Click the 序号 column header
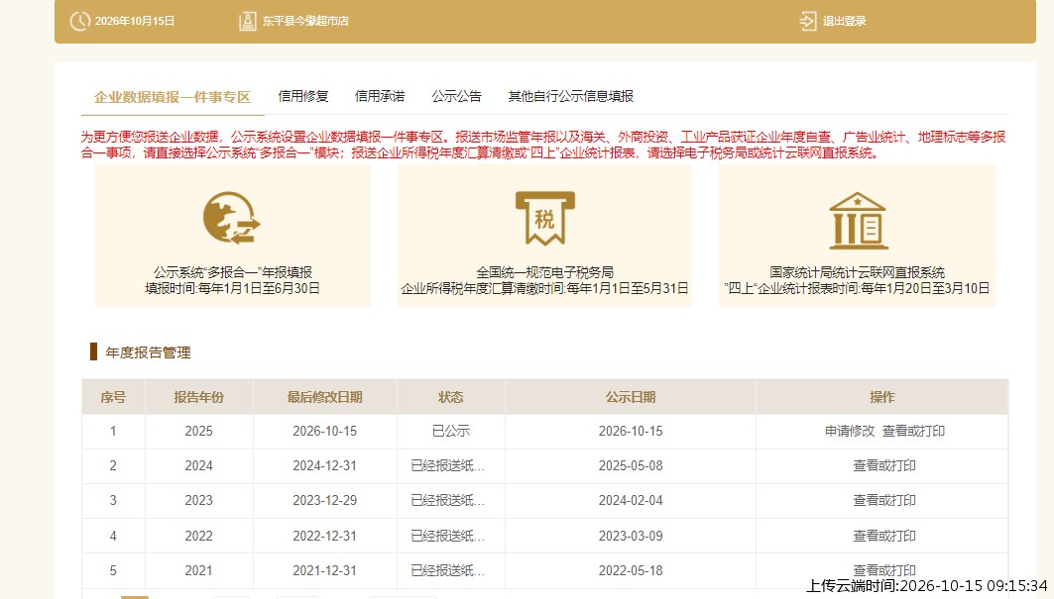1054x599 pixels. (x=113, y=397)
